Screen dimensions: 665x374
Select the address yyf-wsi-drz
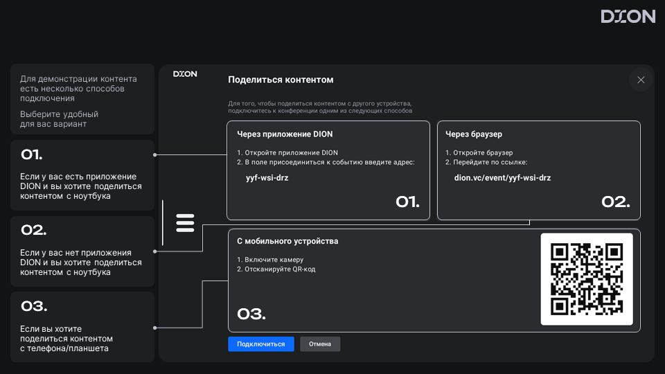(267, 178)
